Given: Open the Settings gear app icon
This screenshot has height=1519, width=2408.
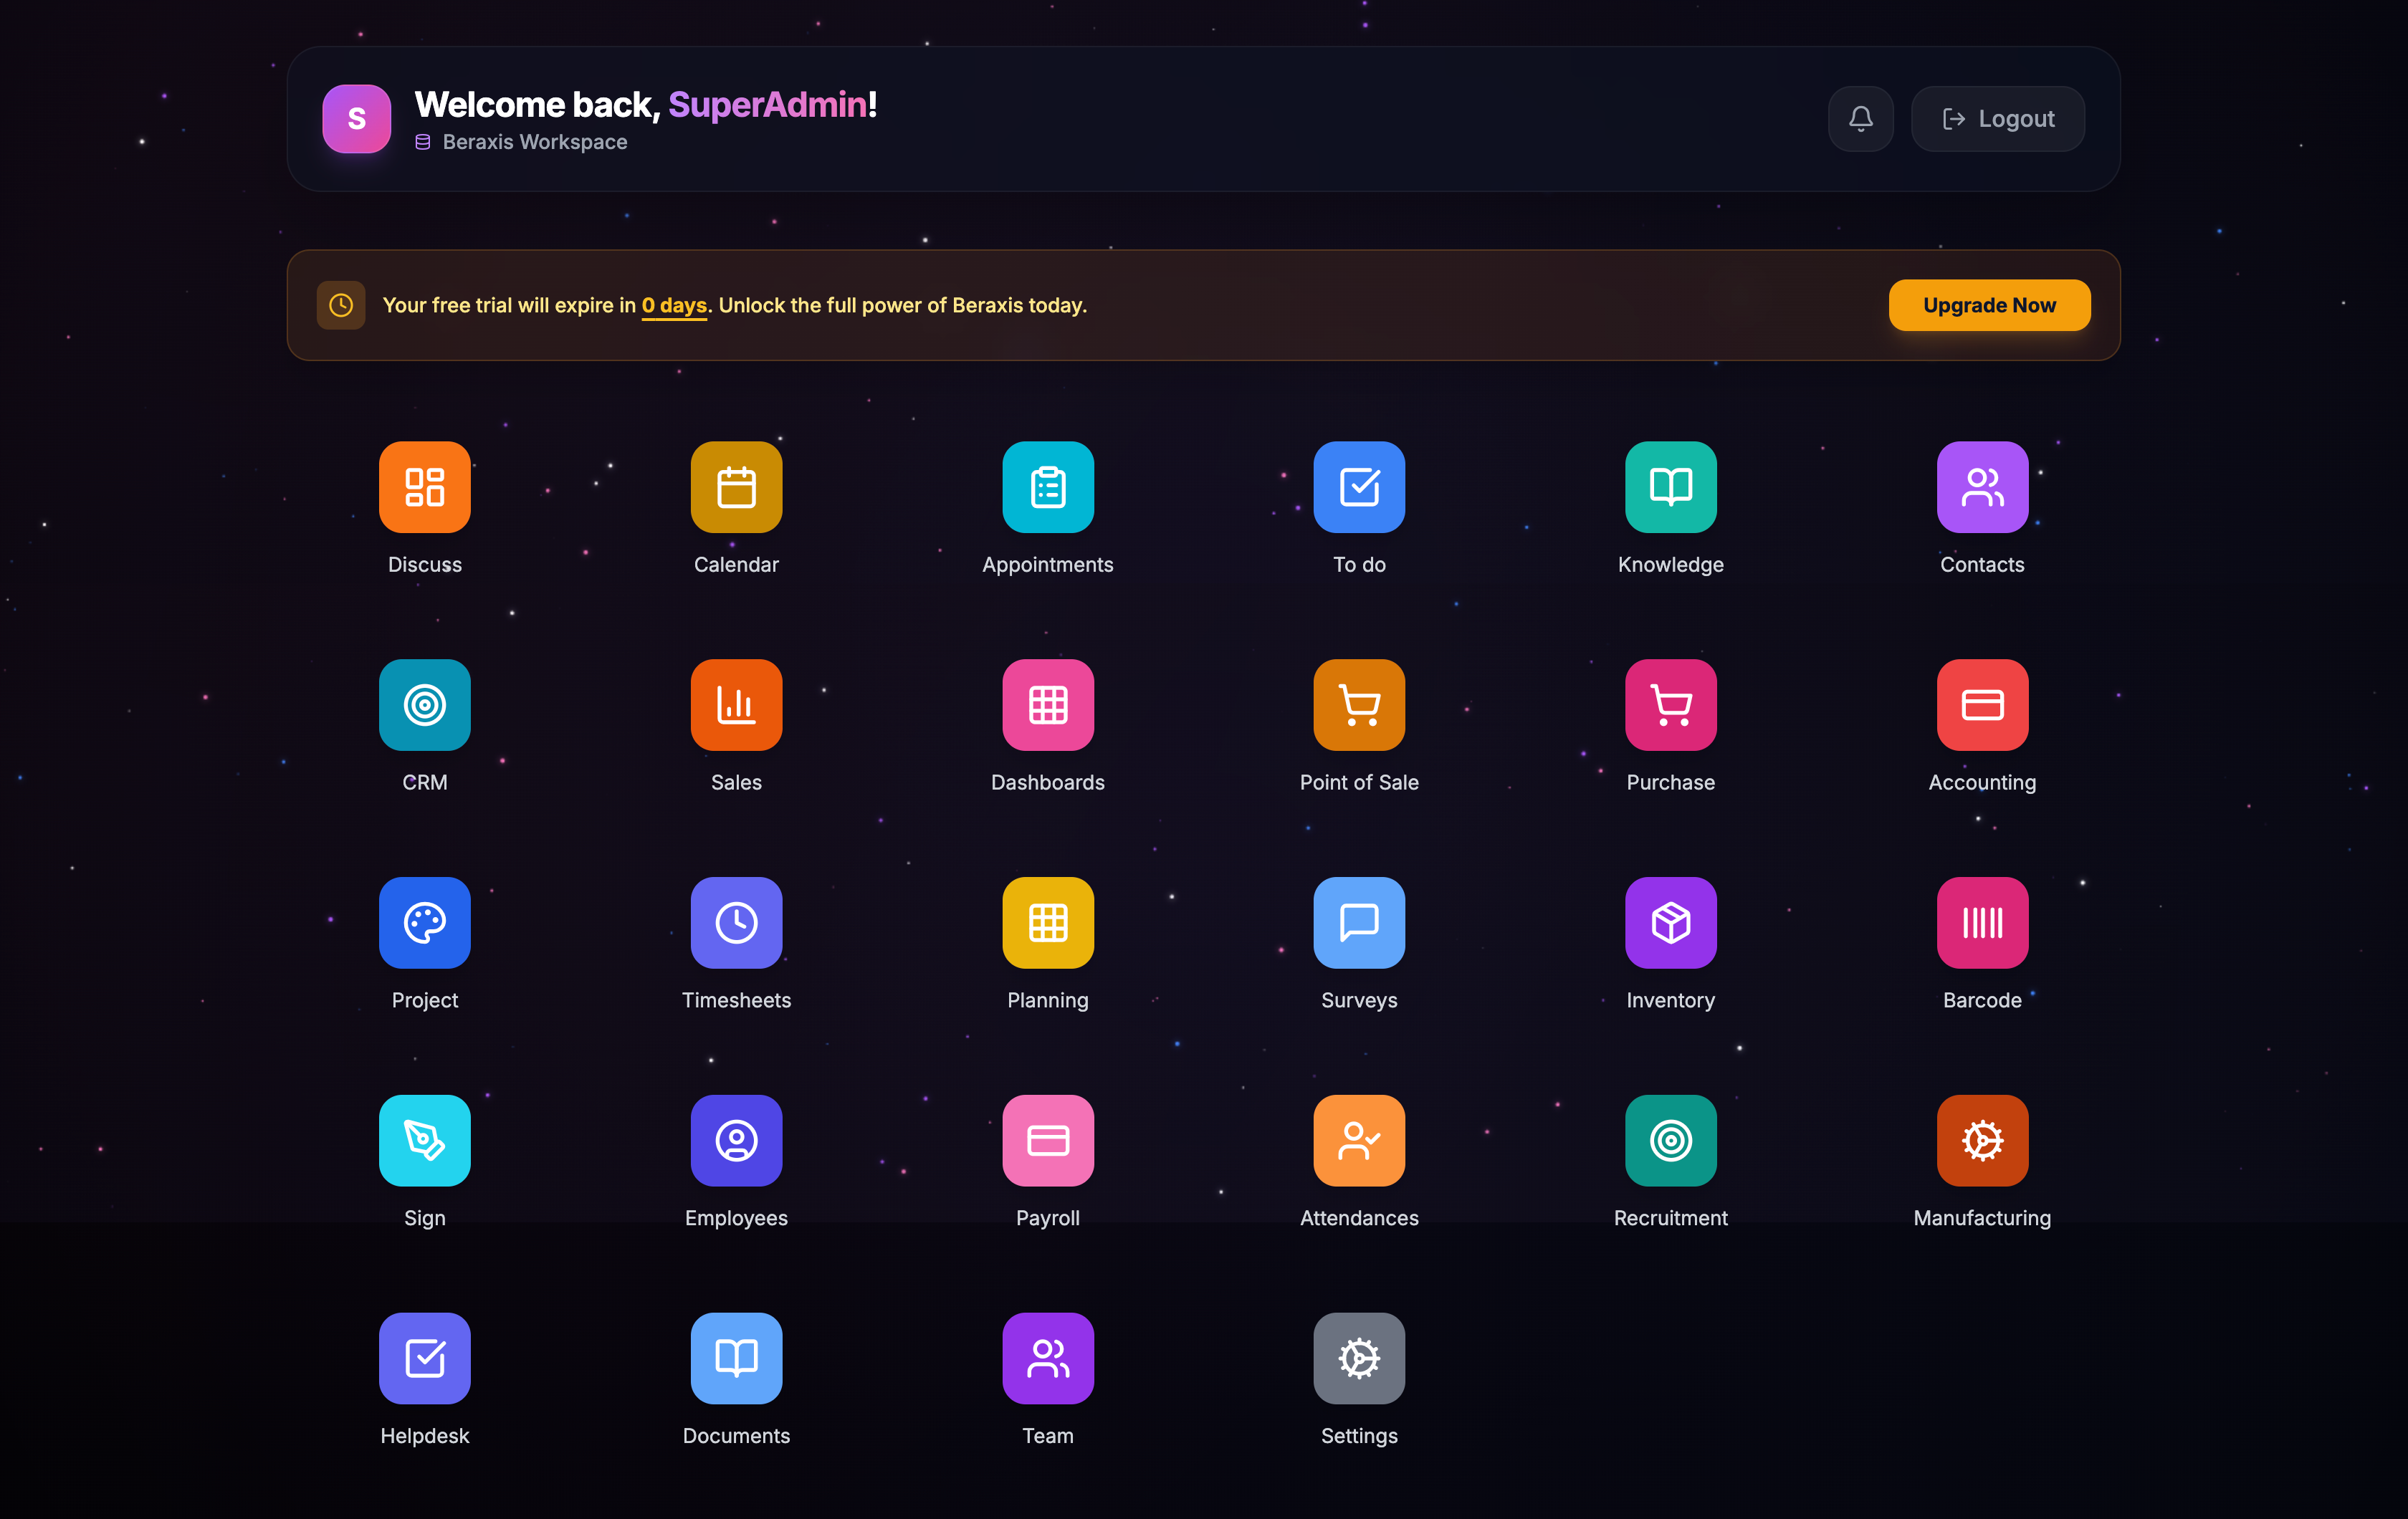Looking at the screenshot, I should [1359, 1359].
